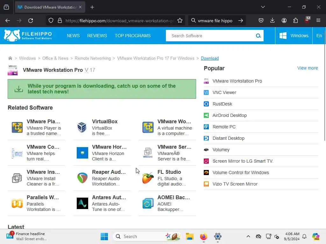
Task: Click the VMware Horizon Client icon
Action: 82,153
